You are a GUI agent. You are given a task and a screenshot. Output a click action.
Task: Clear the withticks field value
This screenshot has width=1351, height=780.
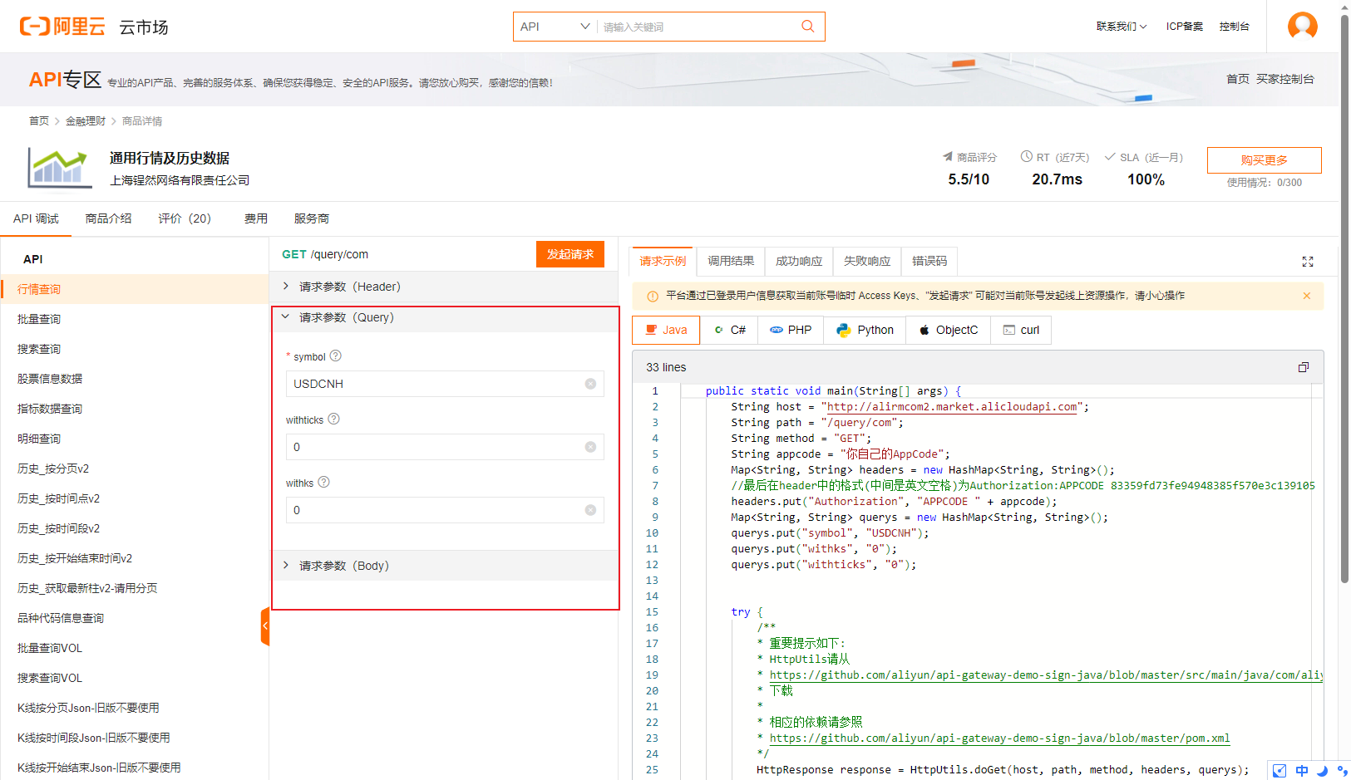click(x=590, y=447)
